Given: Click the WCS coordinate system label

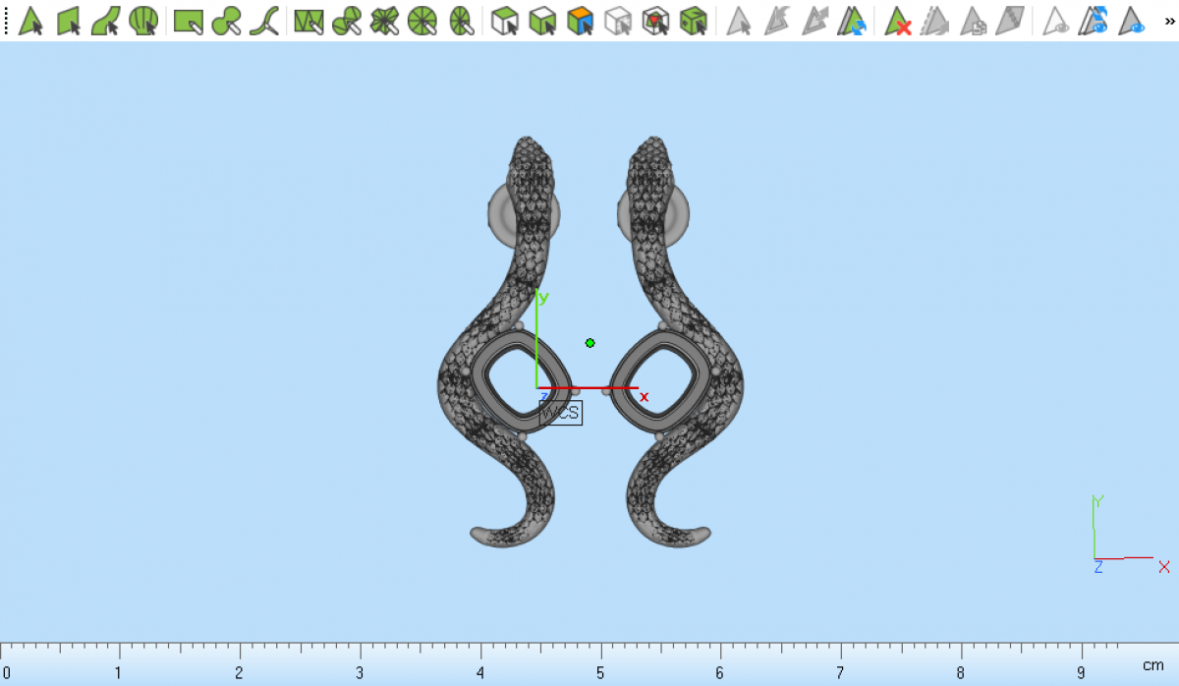Looking at the screenshot, I should click(561, 413).
